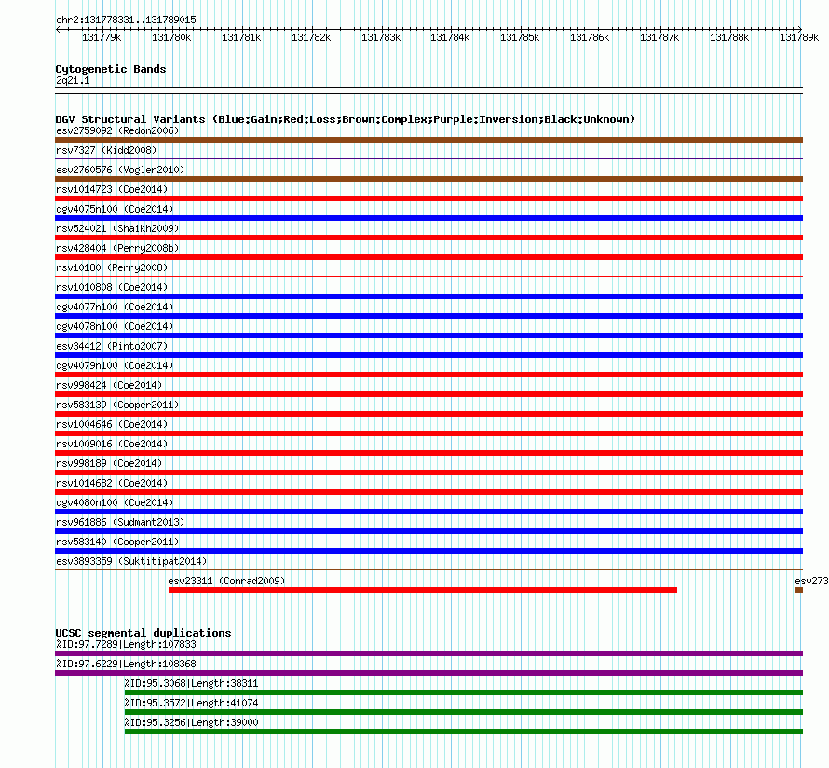Select the esv3893359 (Suktitipat2014) variant label
The width and height of the screenshot is (829, 768).
131,561
